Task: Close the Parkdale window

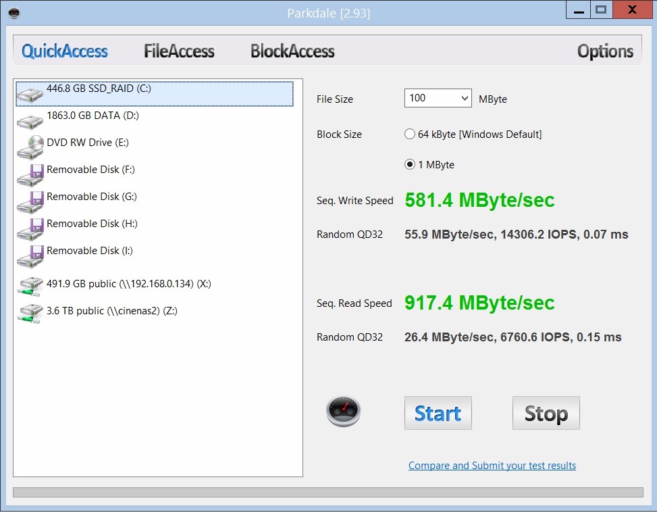Action: pos(633,9)
